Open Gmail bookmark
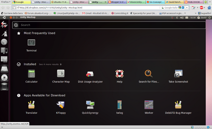The height and width of the screenshot is (129, 212). [96, 13]
